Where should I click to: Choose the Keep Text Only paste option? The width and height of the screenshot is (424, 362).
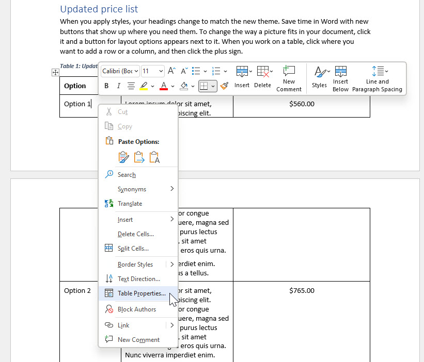[154, 157]
